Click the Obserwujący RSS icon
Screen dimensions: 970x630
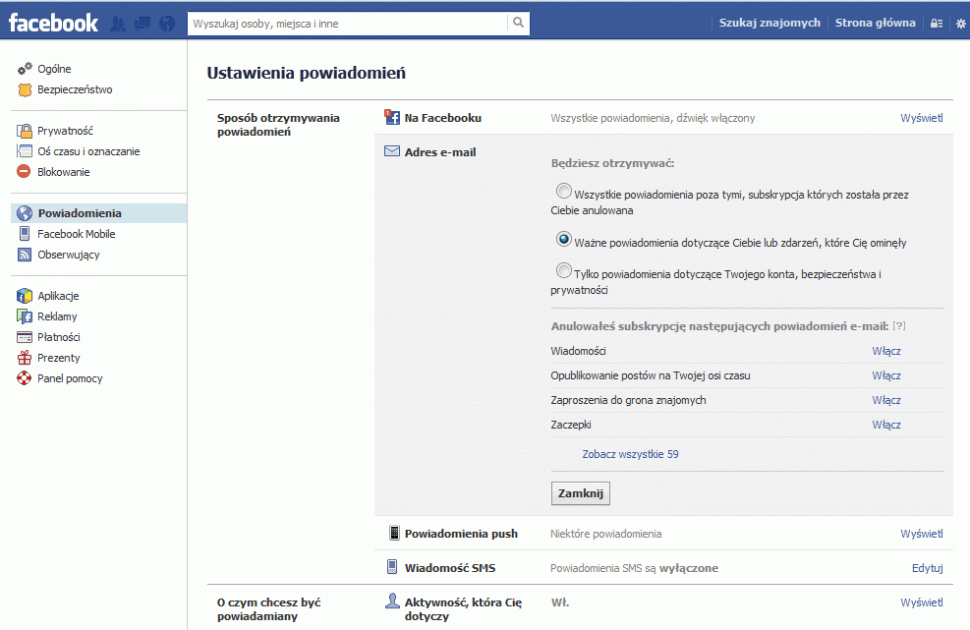25,255
